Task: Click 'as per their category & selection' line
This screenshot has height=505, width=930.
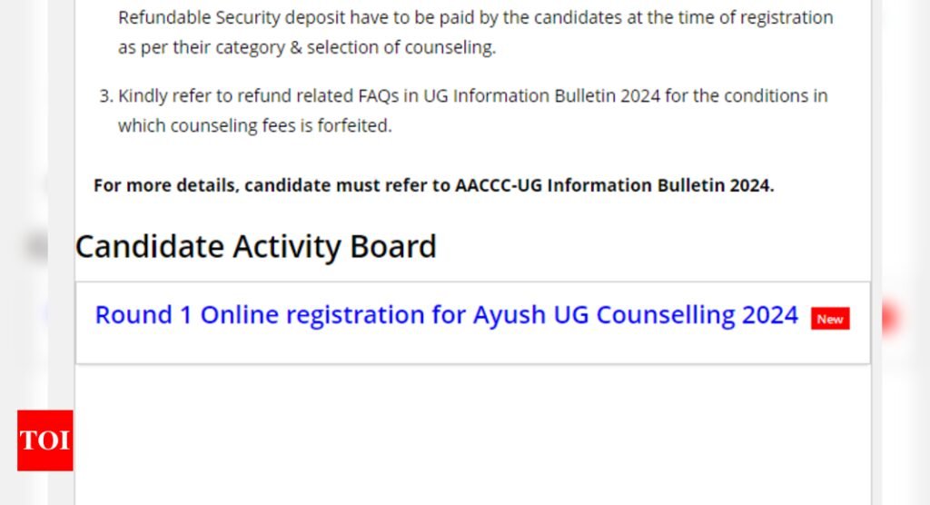Action: point(307,47)
